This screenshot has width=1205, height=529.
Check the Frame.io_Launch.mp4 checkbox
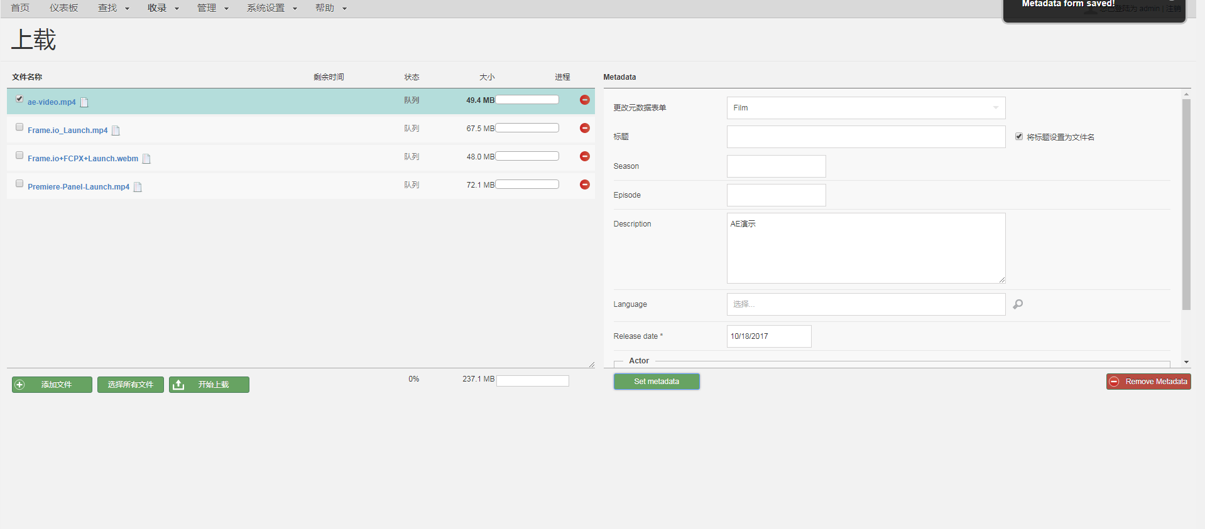(19, 127)
